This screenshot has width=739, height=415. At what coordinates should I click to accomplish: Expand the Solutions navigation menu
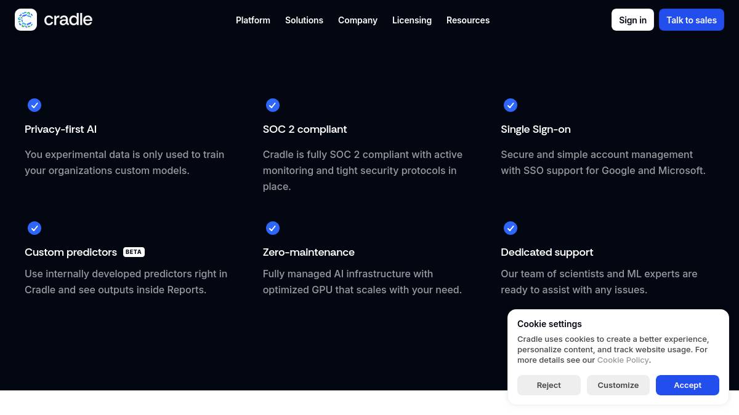click(x=304, y=20)
